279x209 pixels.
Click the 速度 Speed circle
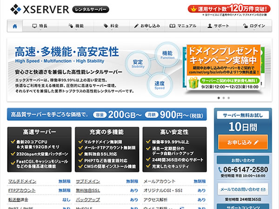159,85
